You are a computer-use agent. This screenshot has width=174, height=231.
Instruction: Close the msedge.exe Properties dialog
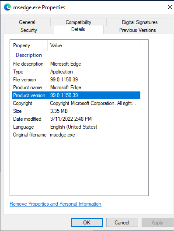pos(170,7)
